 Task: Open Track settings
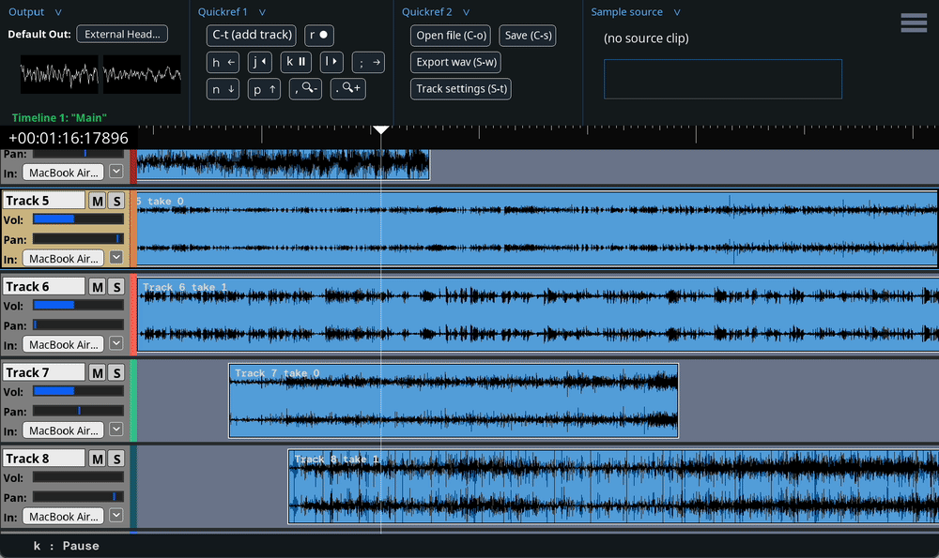(x=461, y=89)
